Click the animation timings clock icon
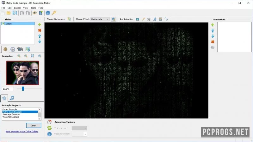253x142 pixels. click(x=49, y=122)
